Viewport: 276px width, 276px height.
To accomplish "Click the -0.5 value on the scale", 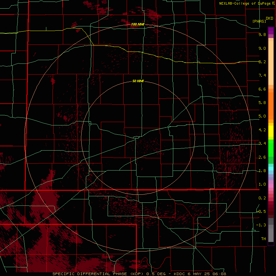I will 261,211.
